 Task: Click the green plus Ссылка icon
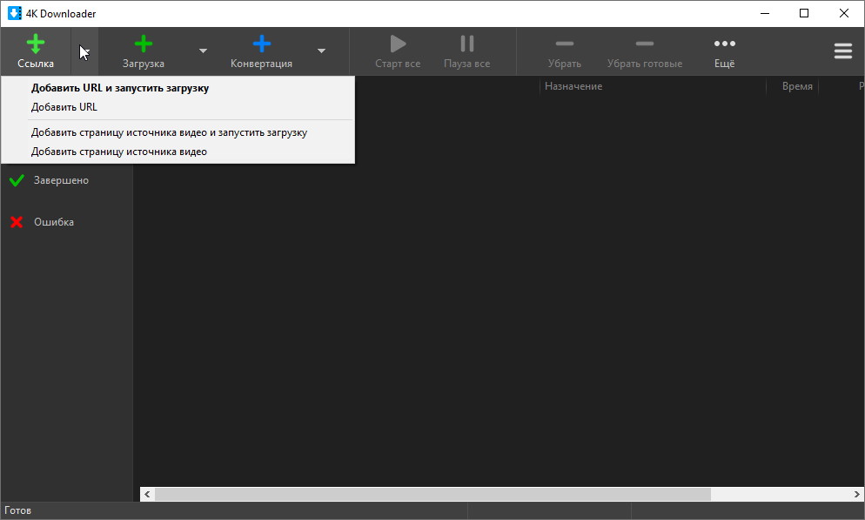(x=36, y=44)
